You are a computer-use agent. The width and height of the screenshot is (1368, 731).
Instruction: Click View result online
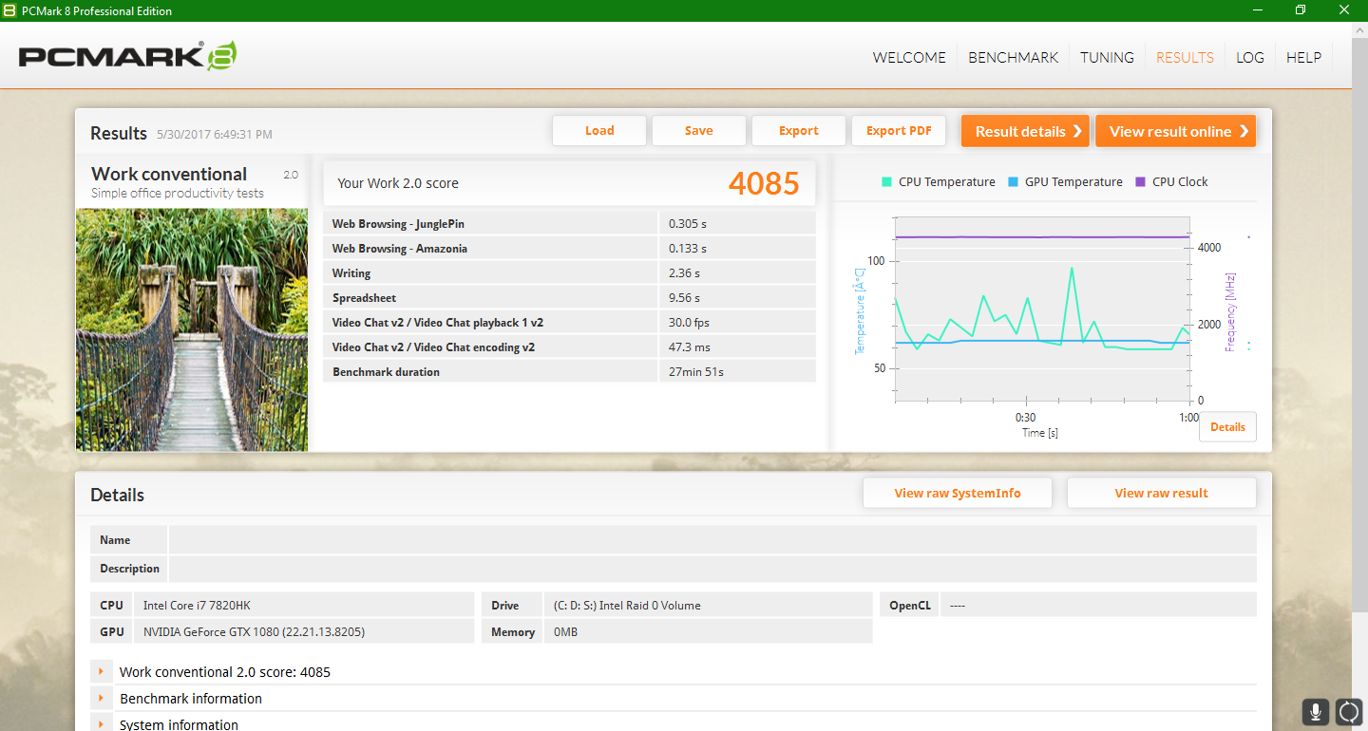[1176, 131]
